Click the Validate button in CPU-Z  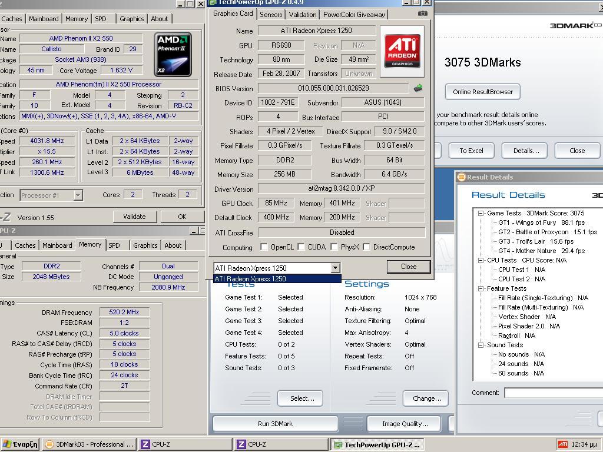[135, 217]
